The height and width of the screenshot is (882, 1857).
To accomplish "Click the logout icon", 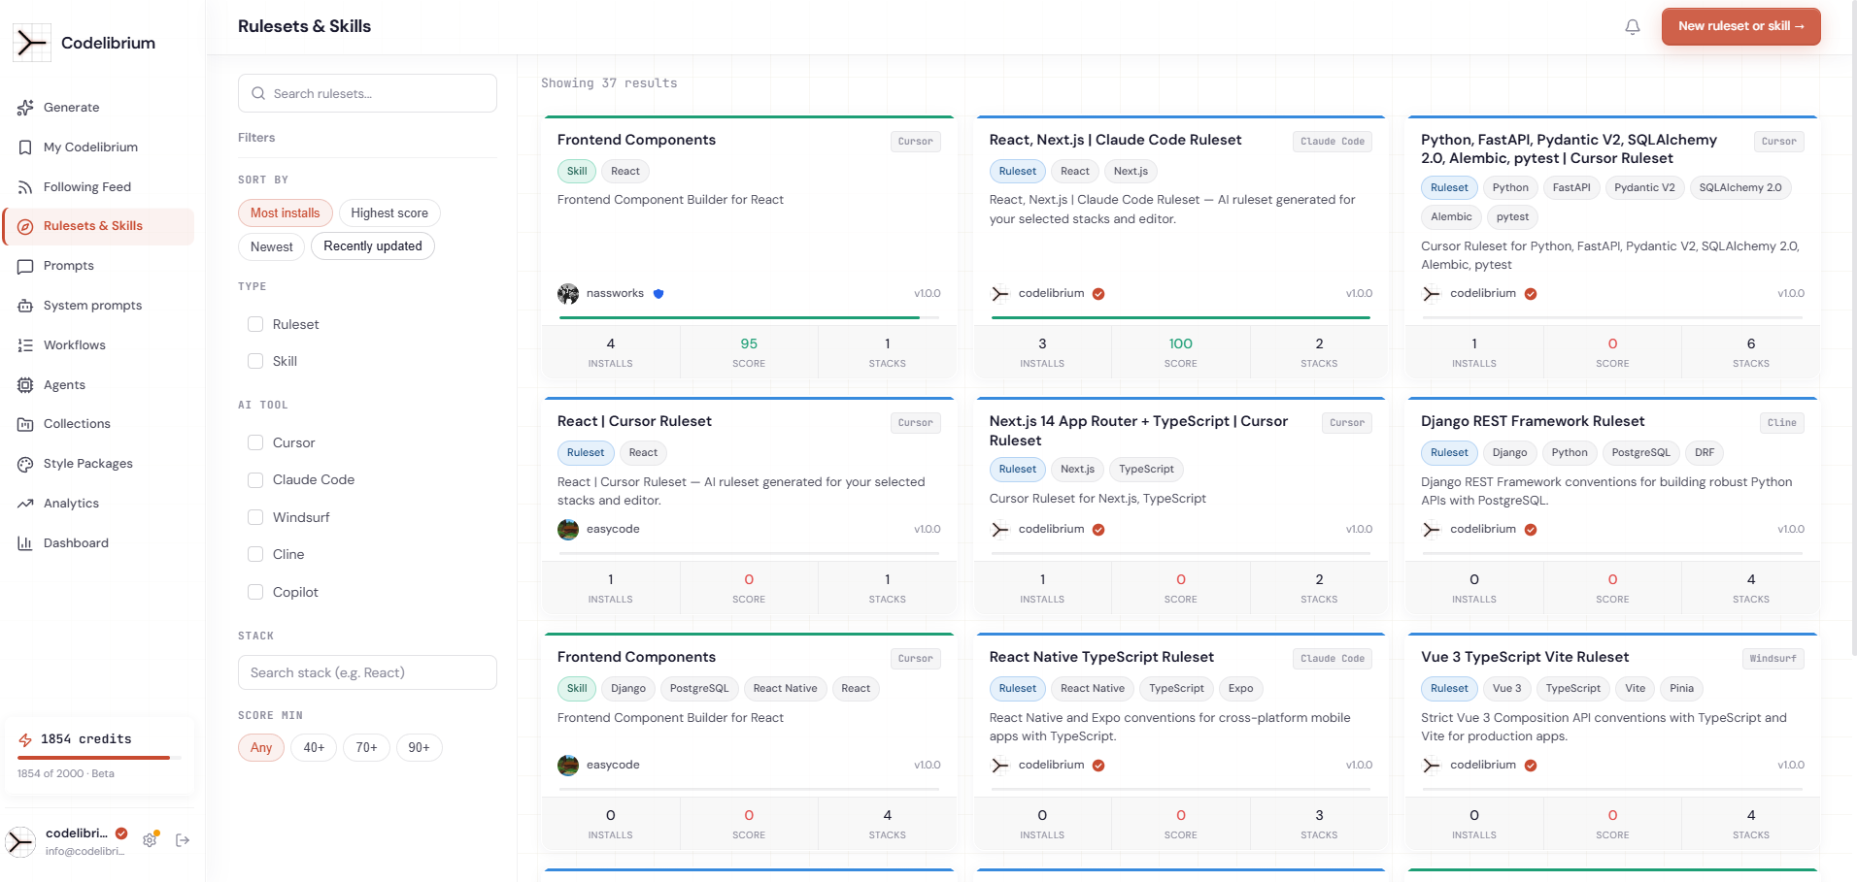I will pos(183,840).
